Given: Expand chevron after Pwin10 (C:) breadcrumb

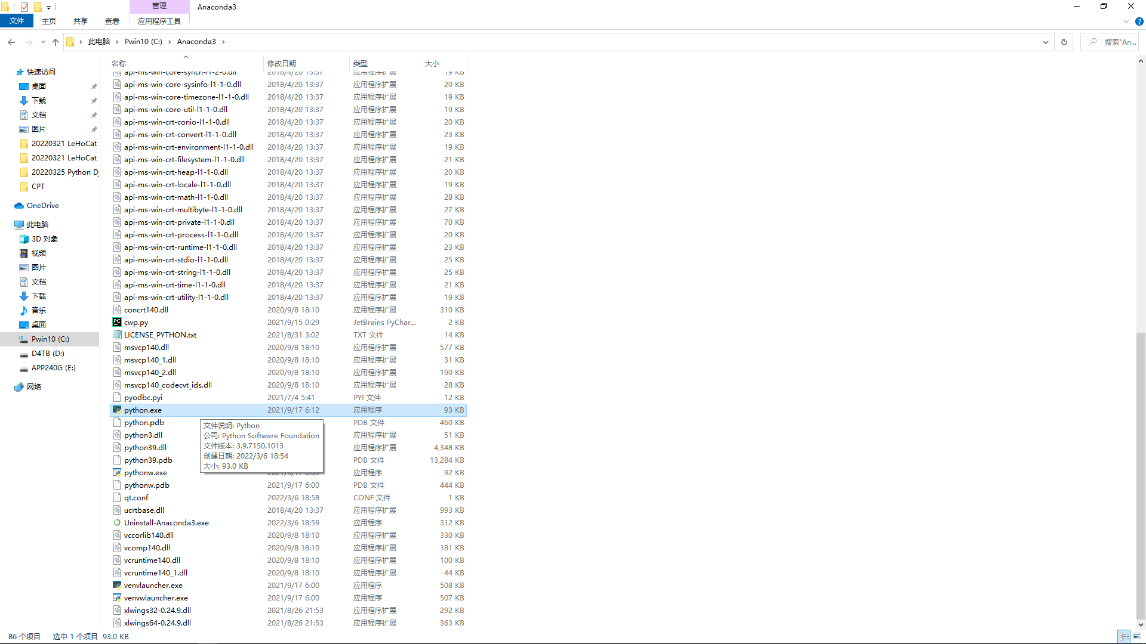Looking at the screenshot, I should pos(170,42).
